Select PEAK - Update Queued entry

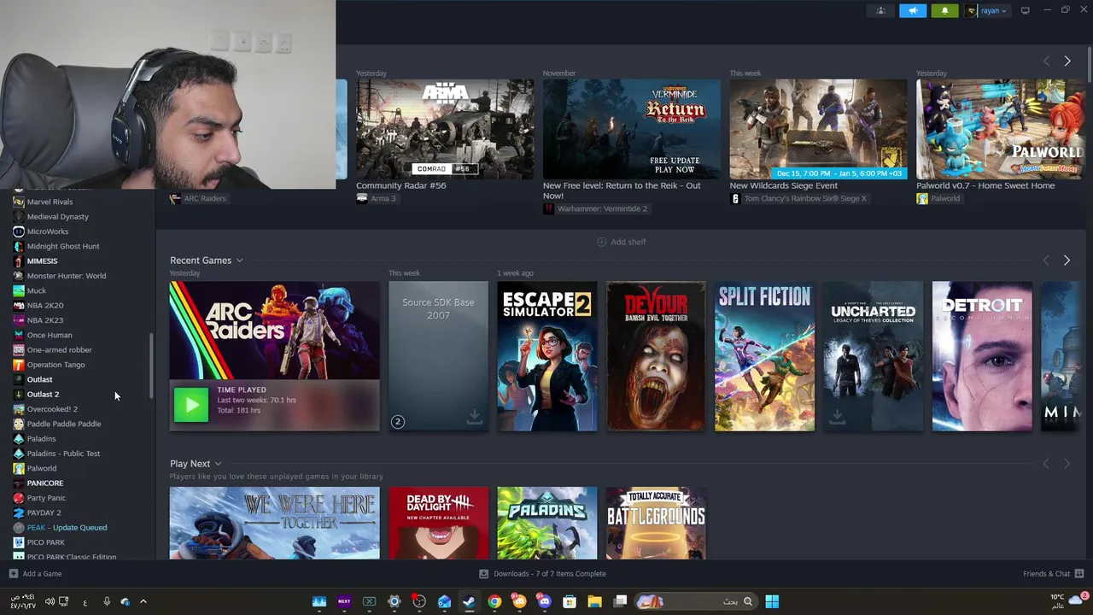67,527
